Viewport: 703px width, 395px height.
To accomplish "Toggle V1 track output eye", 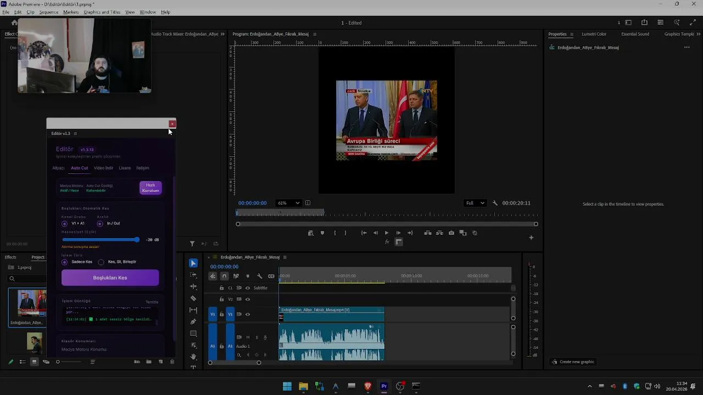I will click(248, 314).
